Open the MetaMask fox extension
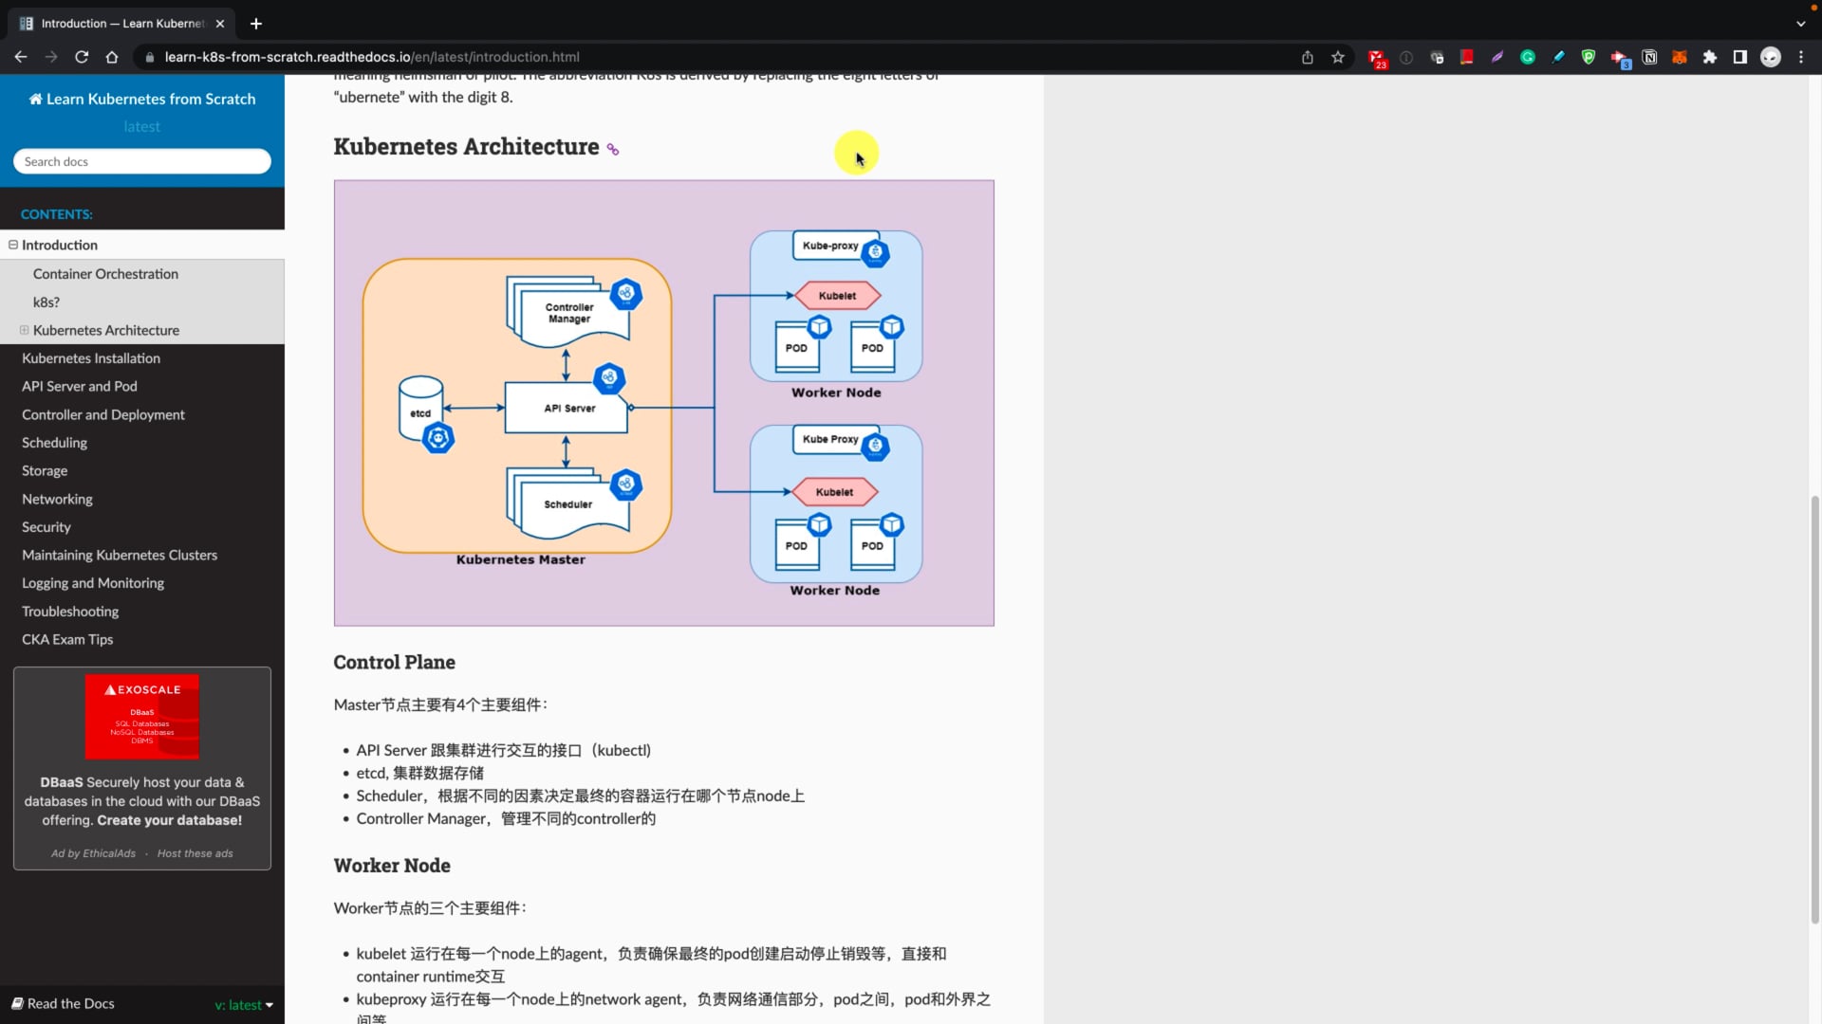The height and width of the screenshot is (1024, 1822). [1680, 57]
